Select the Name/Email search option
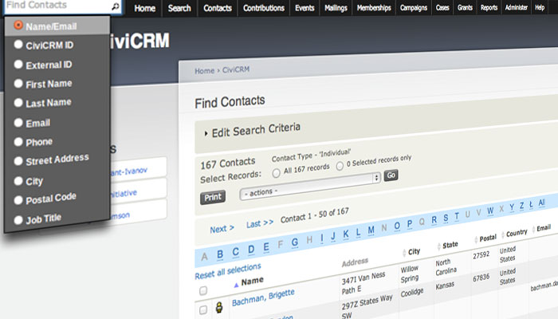Viewport: 558px width, 319px height. click(18, 26)
